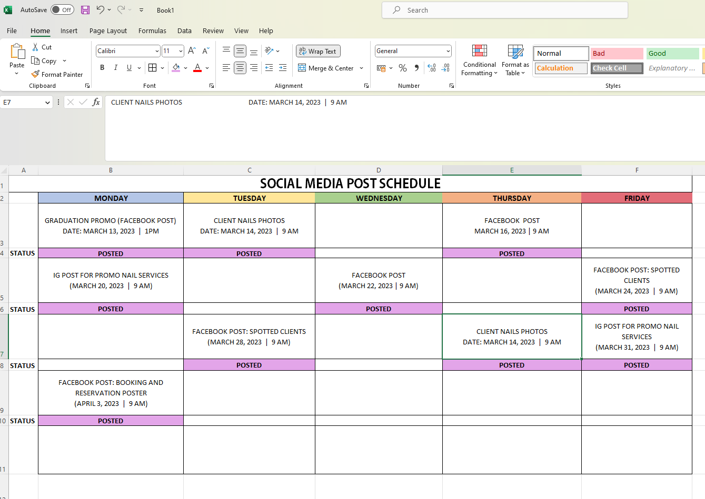
Task: Open the Clipboard pane launcher
Action: click(87, 86)
